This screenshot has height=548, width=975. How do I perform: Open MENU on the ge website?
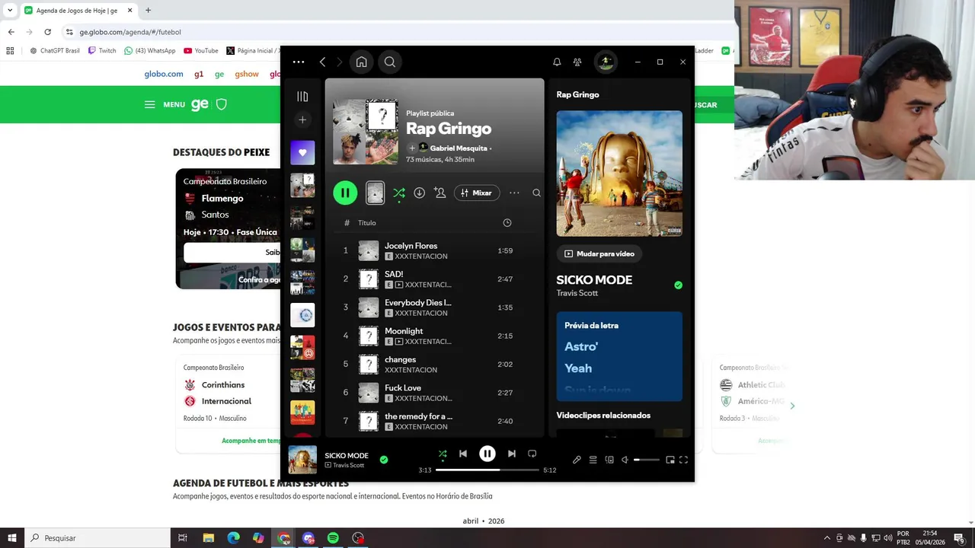[x=165, y=104]
